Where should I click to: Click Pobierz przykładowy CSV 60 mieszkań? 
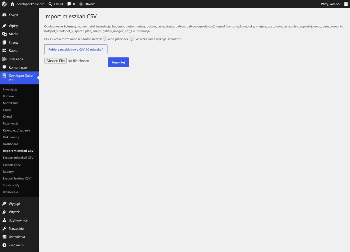tap(76, 49)
